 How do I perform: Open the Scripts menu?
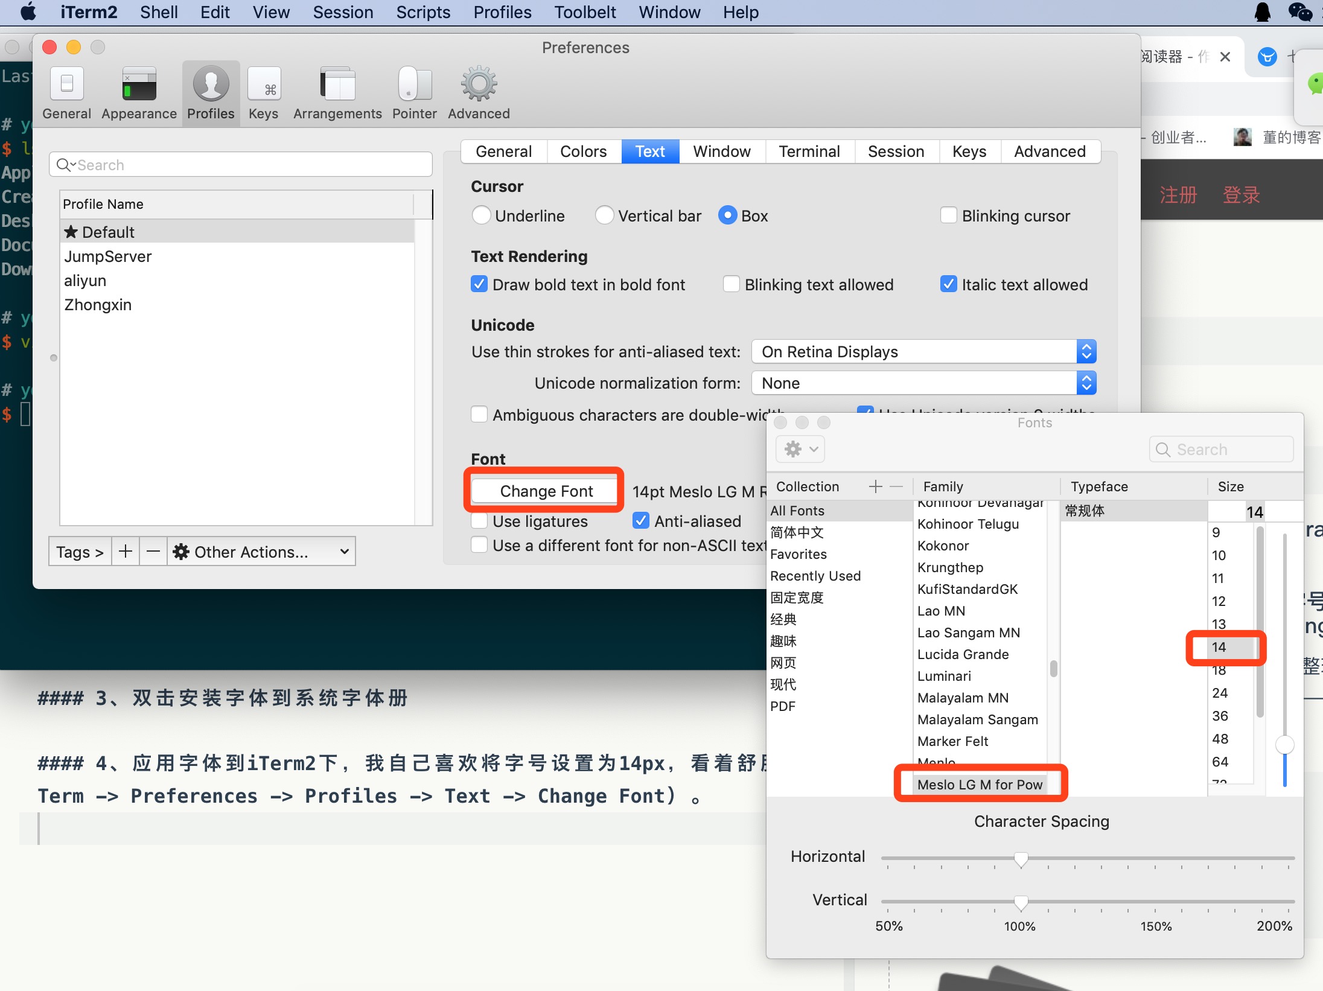coord(423,12)
